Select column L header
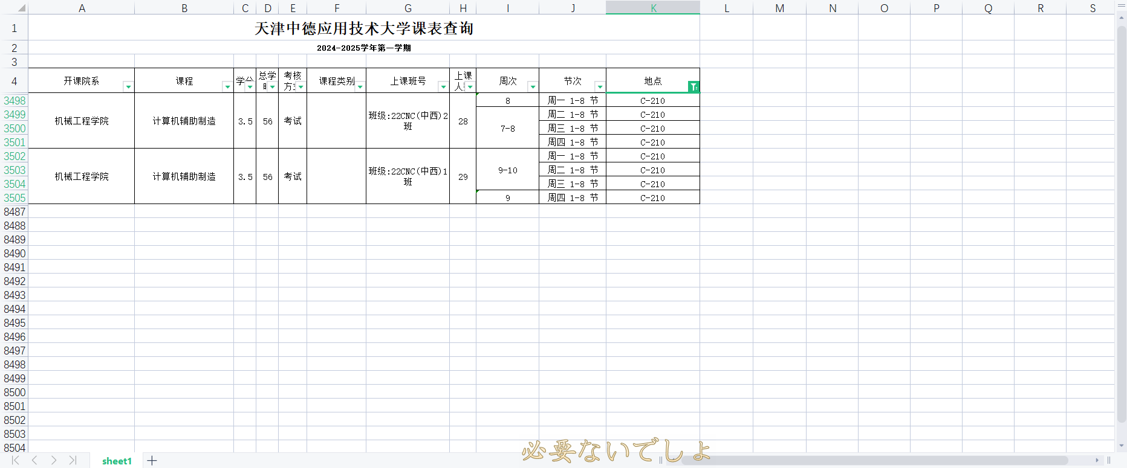This screenshot has width=1127, height=468. [x=726, y=8]
